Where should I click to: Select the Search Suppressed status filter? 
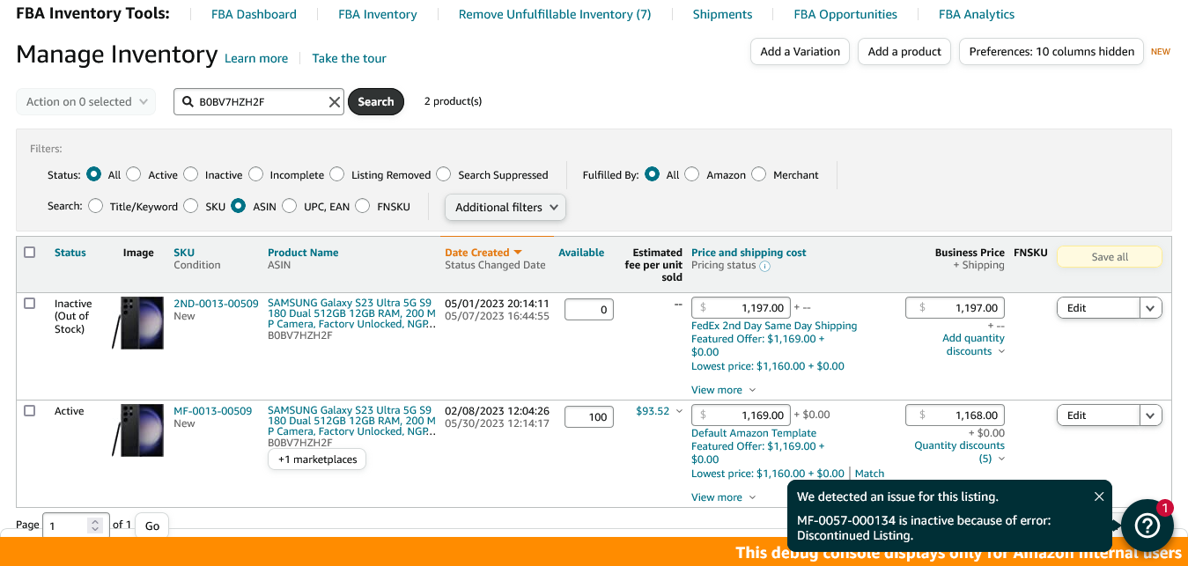[444, 174]
